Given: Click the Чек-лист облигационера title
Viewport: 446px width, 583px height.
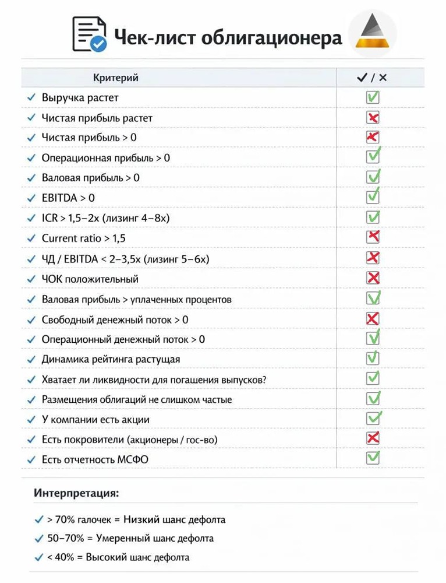Looking at the screenshot, I should (228, 38).
